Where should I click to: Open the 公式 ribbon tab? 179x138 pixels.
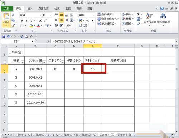pyautogui.click(x=57, y=9)
